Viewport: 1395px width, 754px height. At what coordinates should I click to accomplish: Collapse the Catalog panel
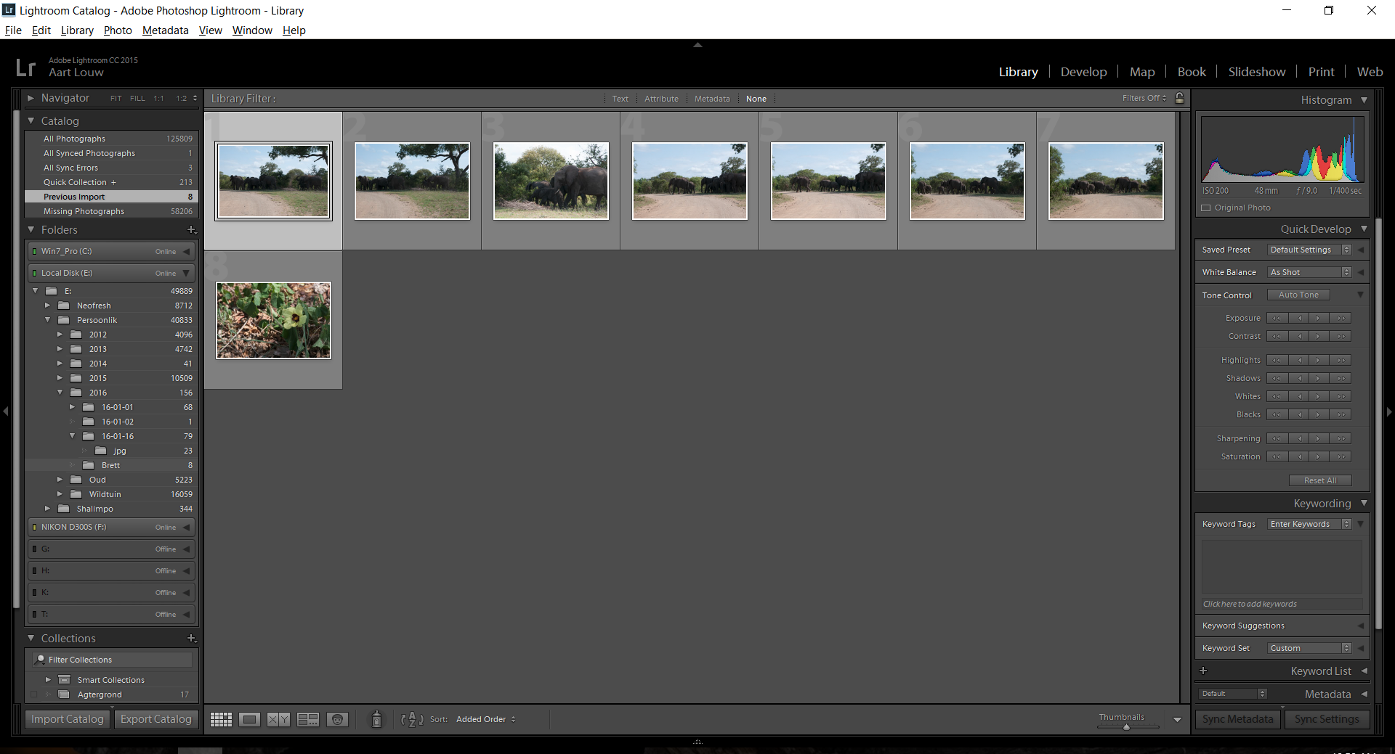coord(31,120)
